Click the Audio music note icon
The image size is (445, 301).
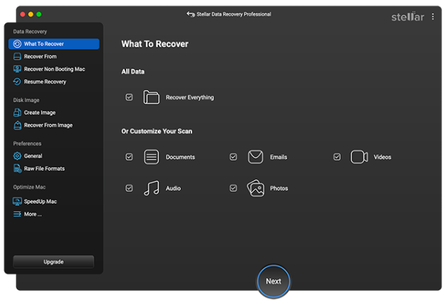click(x=151, y=188)
